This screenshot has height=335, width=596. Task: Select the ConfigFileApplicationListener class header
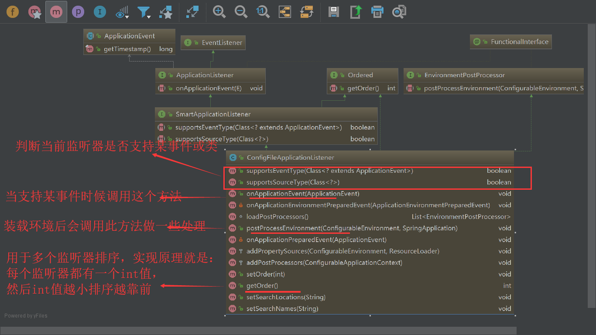370,157
